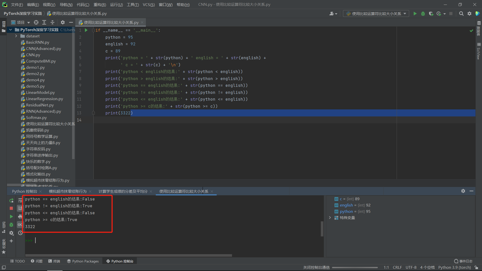Expand the dataset folder

point(16,36)
